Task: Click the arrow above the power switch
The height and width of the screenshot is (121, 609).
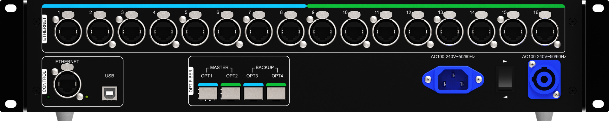Action: click(505, 61)
